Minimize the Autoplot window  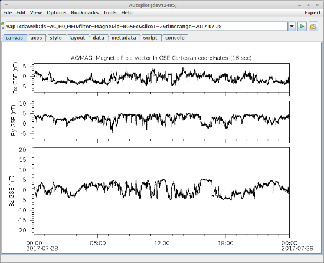300,5
